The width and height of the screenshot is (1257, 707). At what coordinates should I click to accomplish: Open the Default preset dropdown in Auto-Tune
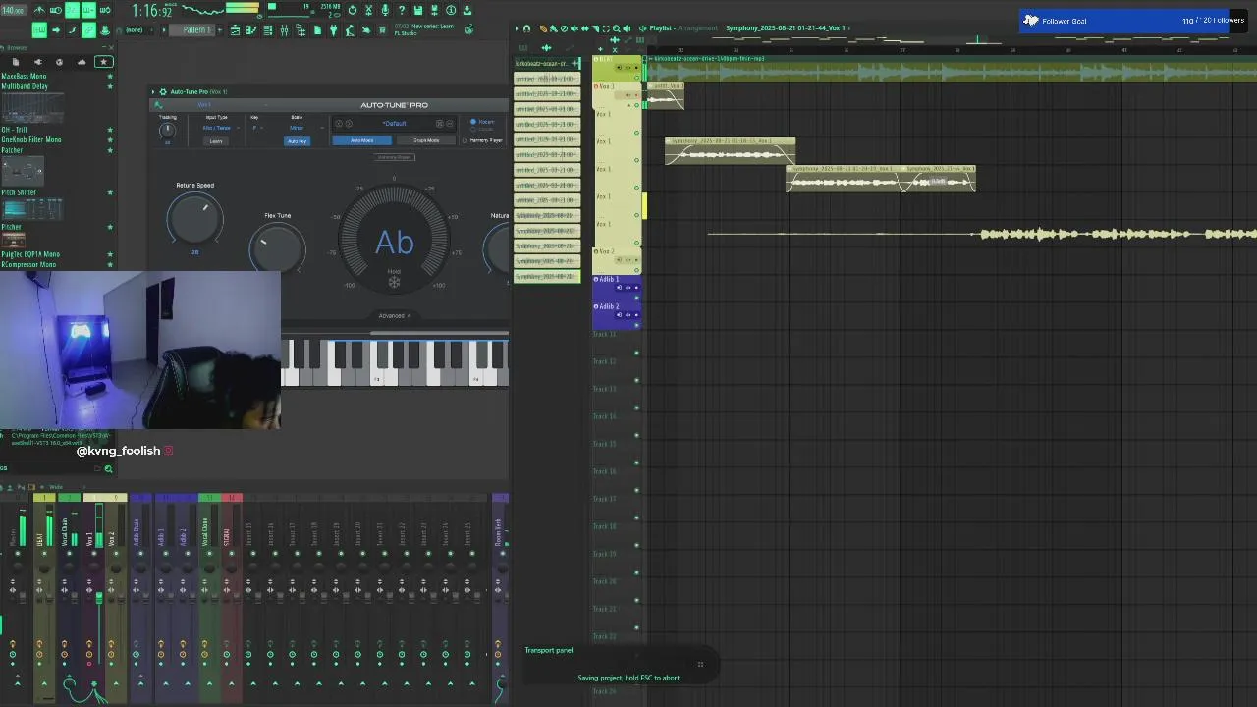[394, 123]
